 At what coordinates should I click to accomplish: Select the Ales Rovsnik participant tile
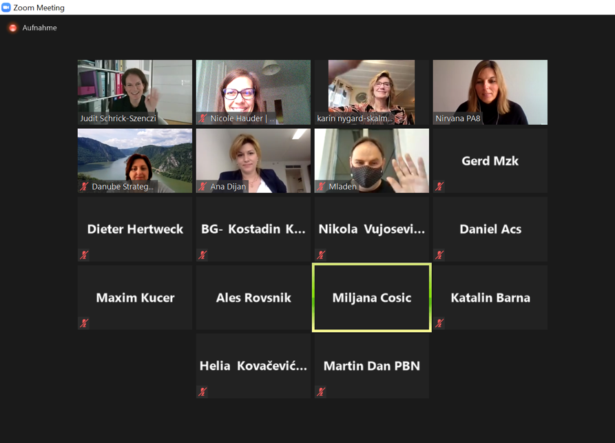[x=253, y=298]
